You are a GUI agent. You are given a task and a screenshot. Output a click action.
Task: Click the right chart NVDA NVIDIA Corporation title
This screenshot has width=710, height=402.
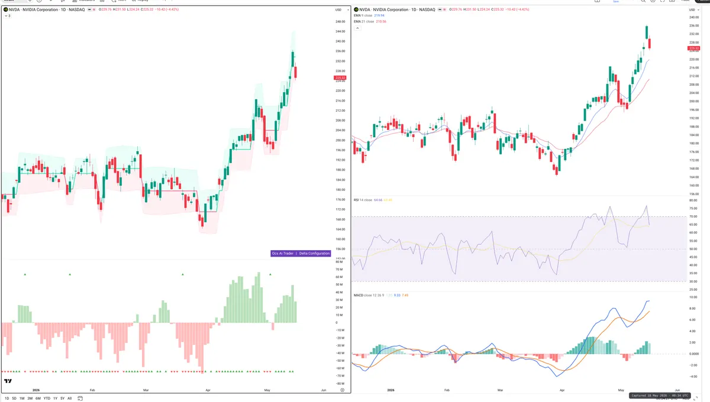pos(398,9)
